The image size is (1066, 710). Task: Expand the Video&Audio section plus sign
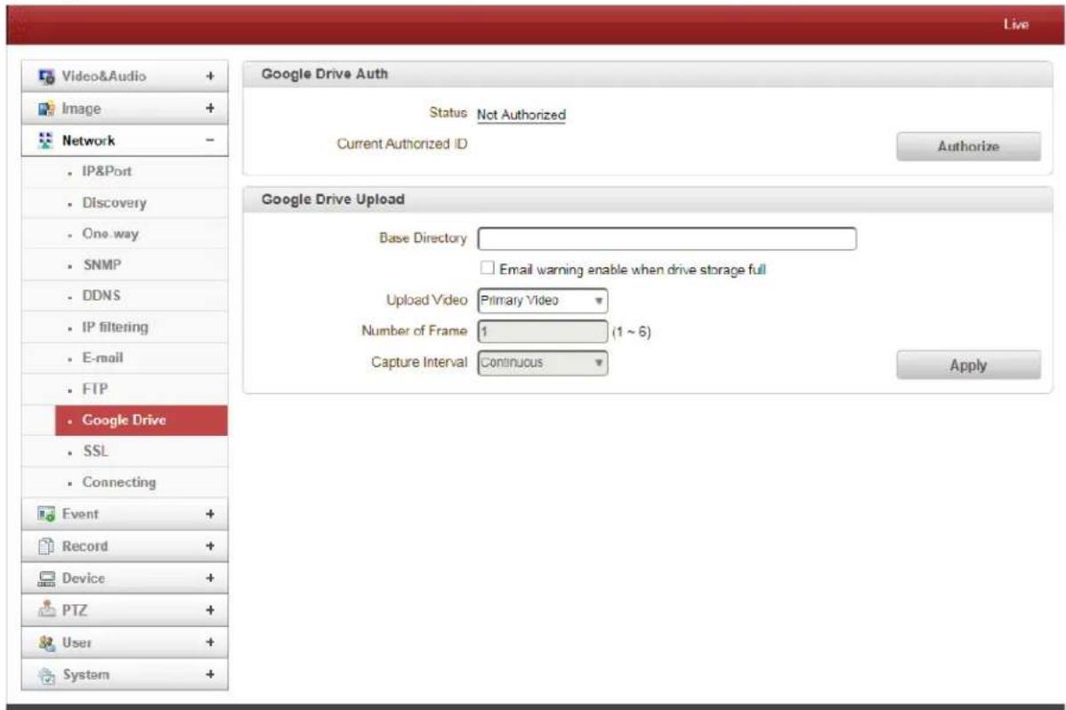pos(210,77)
